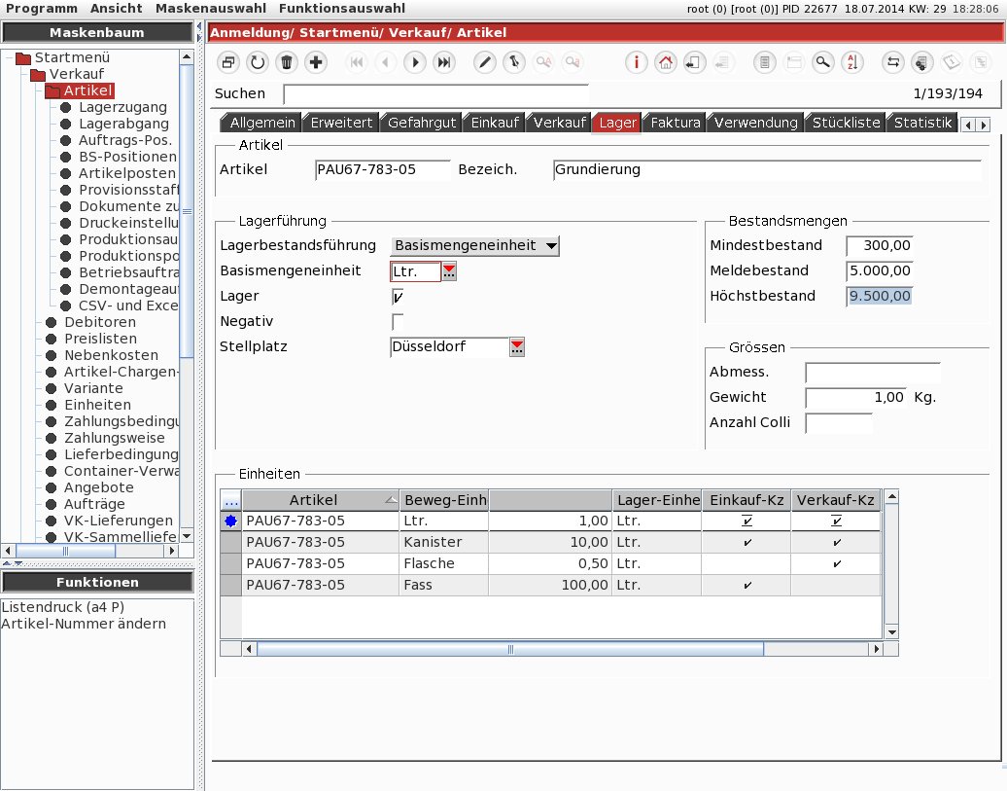Toggle Einkauf-Kz checkbox in Fass row
Screen dimensions: 1007x791
[746, 585]
